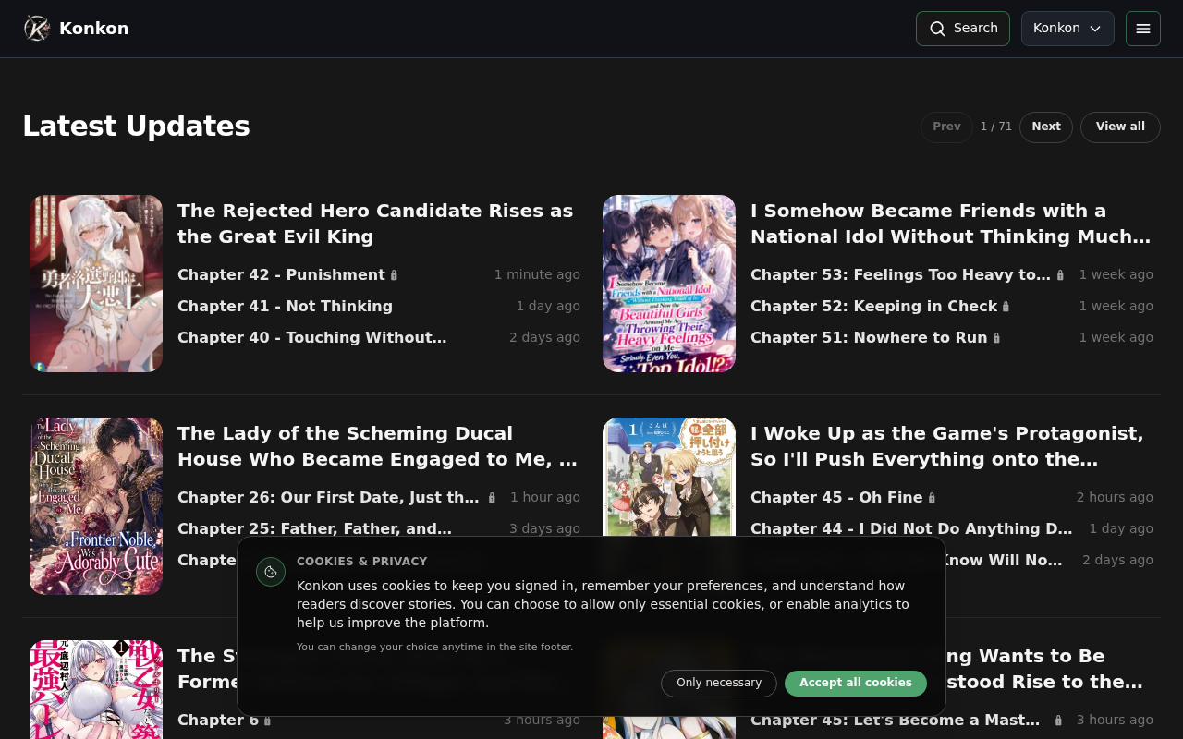Click the '1 week ago' timestamp on Chapter 53

click(x=1116, y=275)
